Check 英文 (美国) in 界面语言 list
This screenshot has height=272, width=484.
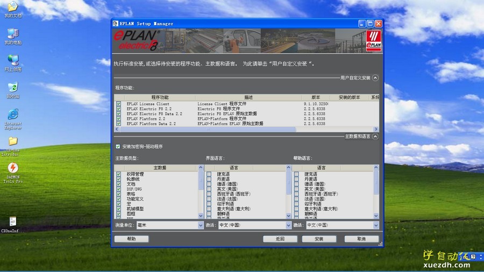[x=209, y=189]
